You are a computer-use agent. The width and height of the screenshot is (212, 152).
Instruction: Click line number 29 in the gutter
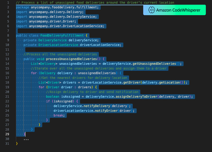click(x=7, y=134)
